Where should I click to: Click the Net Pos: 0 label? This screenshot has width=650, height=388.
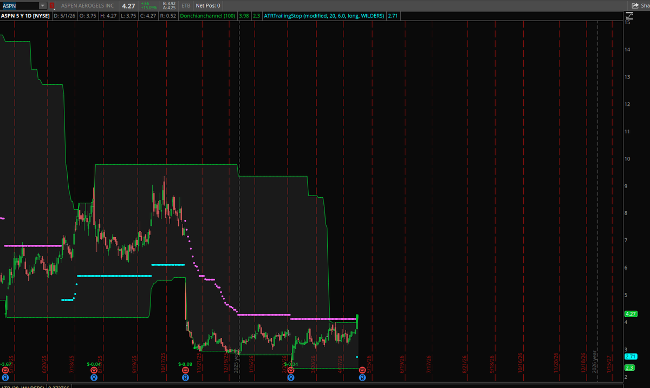click(x=207, y=5)
